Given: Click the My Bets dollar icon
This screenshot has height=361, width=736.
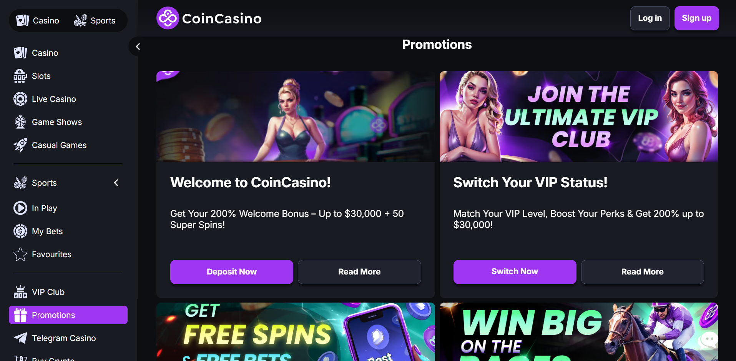Looking at the screenshot, I should pyautogui.click(x=20, y=231).
